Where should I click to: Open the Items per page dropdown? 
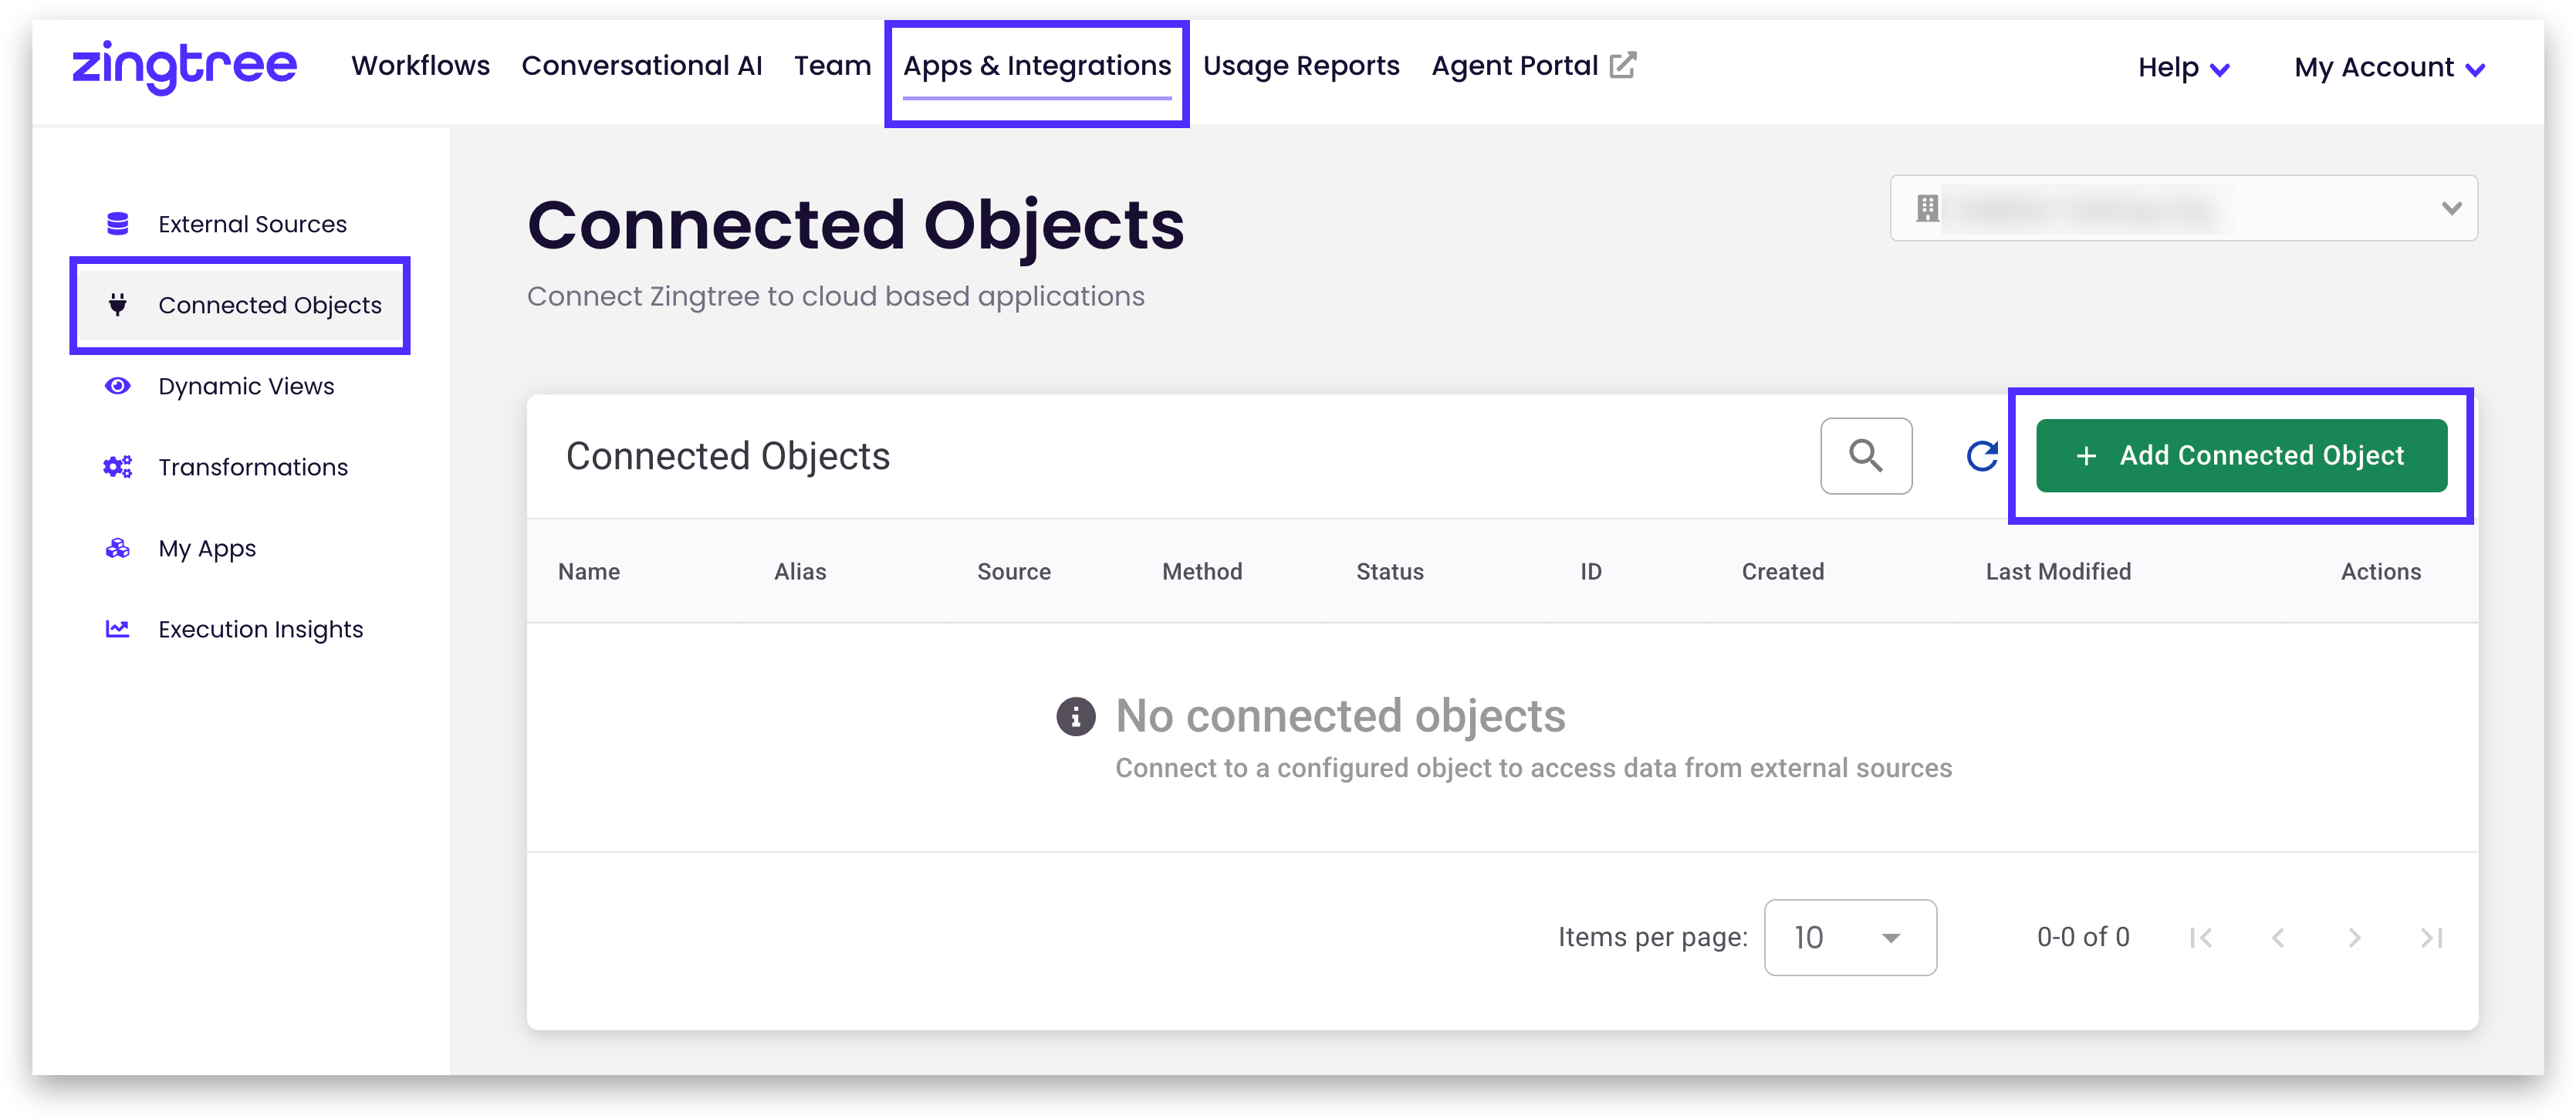pyautogui.click(x=1849, y=937)
